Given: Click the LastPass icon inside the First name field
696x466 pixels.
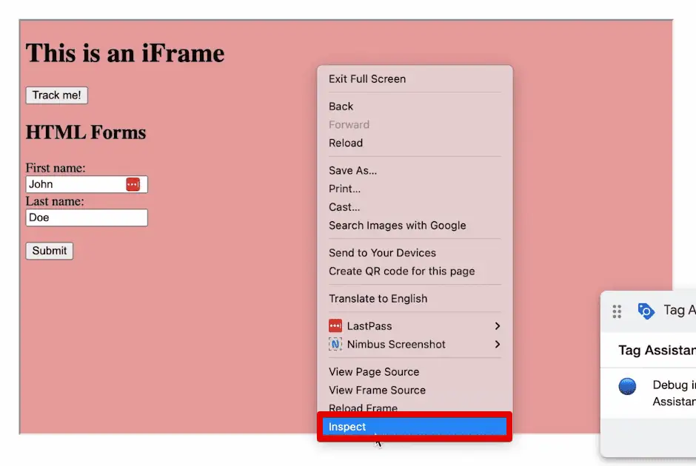Looking at the screenshot, I should coord(135,183).
